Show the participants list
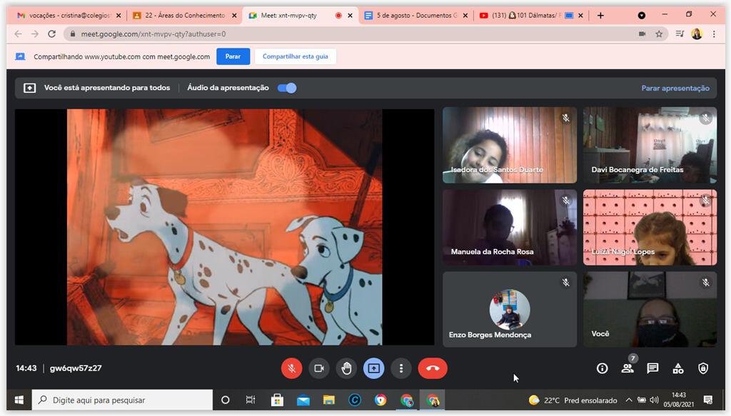 627,368
